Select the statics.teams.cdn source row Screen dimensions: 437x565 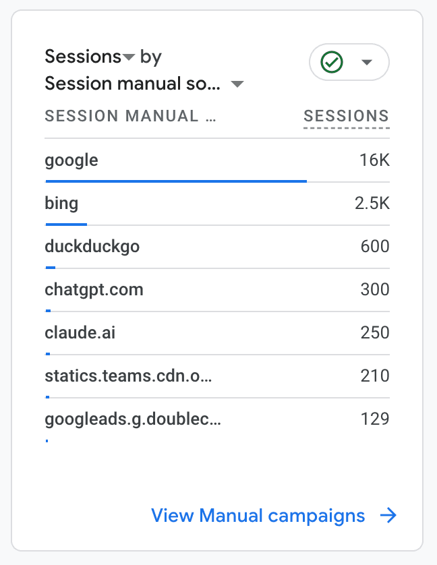[x=128, y=376]
